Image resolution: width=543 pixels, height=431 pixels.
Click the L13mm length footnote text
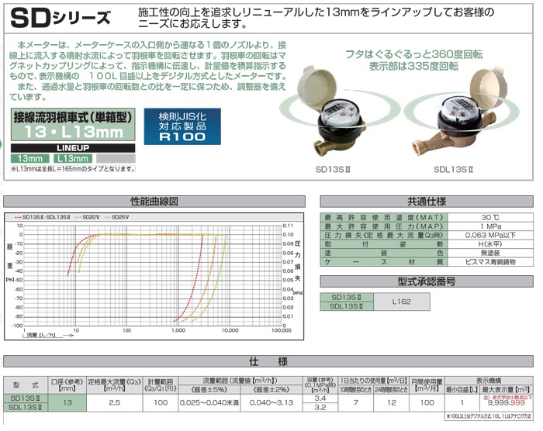[x=73, y=169]
